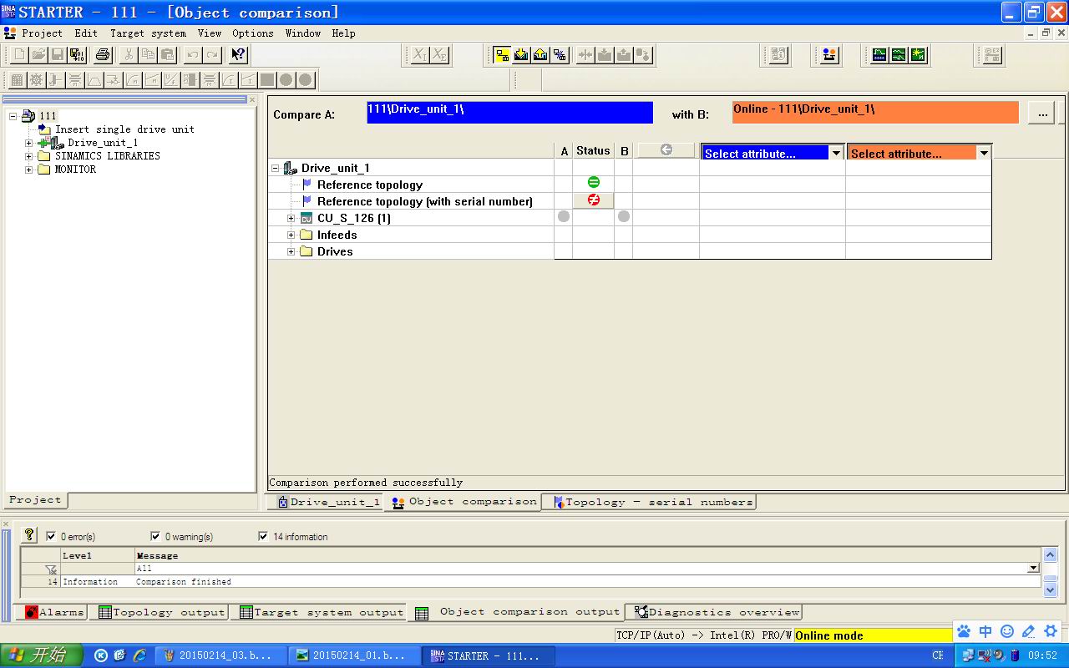Switch to Target system output tab

point(322,612)
